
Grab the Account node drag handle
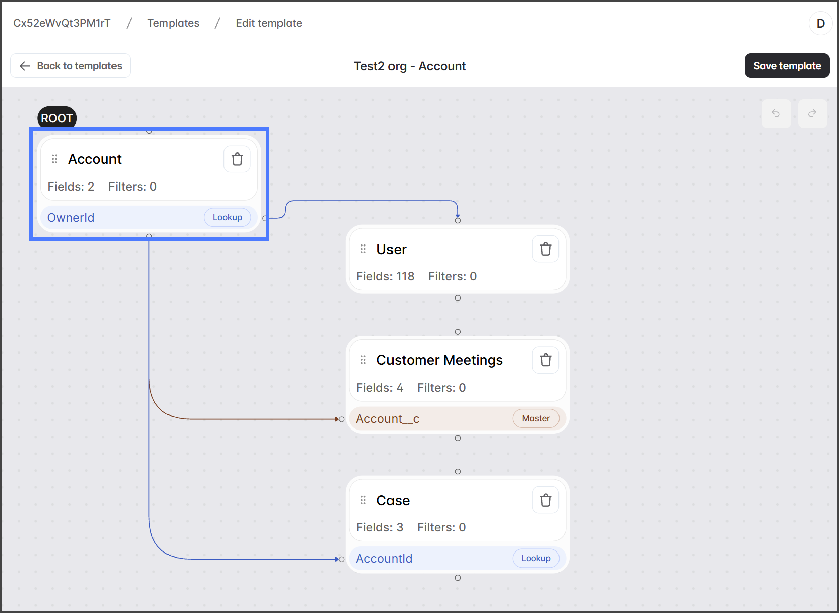coord(54,159)
